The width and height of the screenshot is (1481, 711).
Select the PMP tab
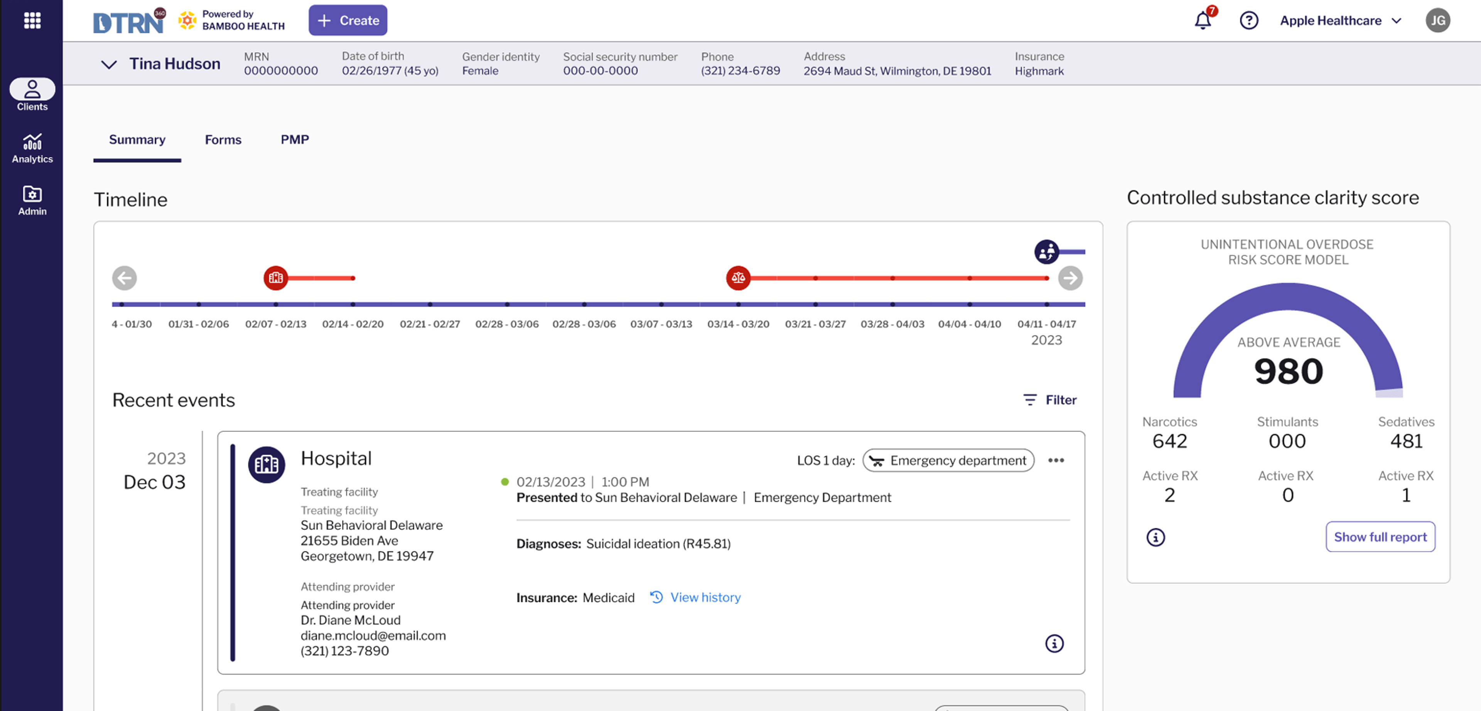coord(295,139)
